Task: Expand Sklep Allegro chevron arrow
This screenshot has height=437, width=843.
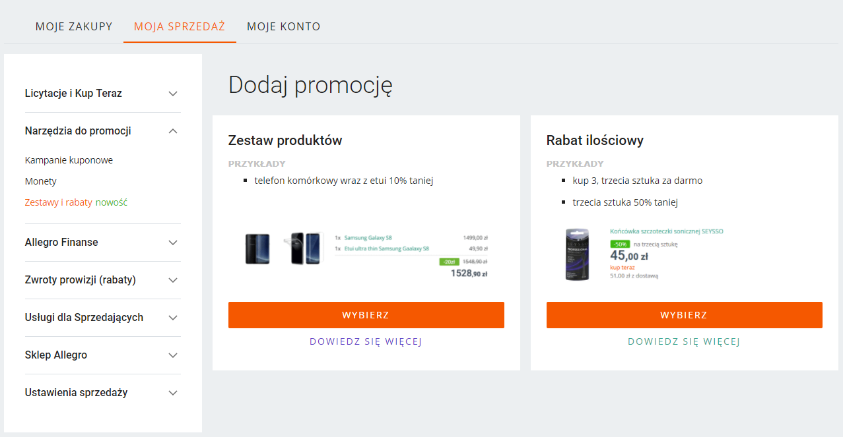Action: click(173, 355)
